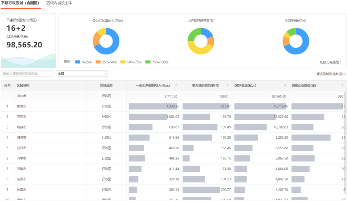Sort by 城投企业数量 column icon

coord(342,86)
